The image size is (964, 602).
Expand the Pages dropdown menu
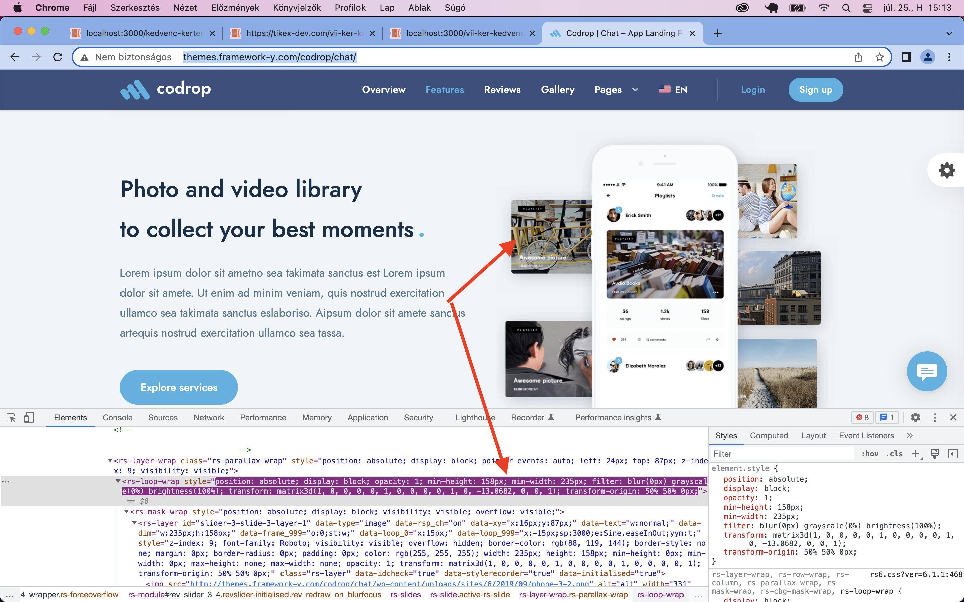616,90
